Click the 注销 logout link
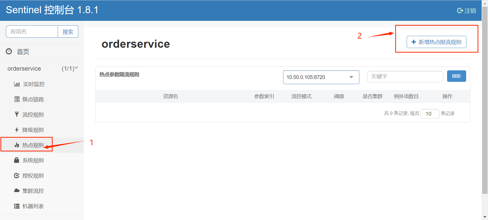 coord(467,11)
